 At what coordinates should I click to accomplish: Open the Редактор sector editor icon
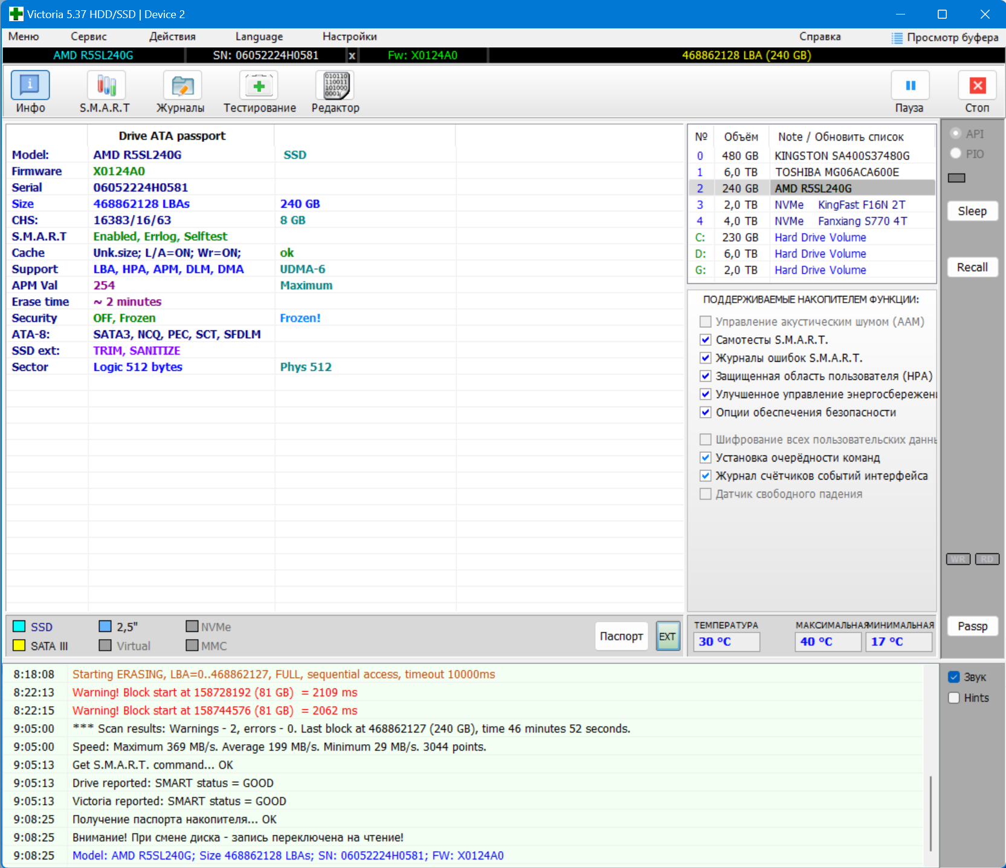[x=335, y=85]
